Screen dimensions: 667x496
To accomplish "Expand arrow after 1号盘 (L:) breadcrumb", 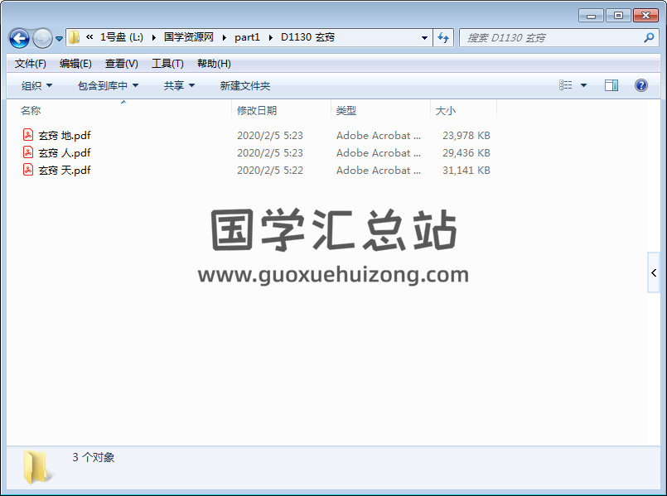I will coord(154,37).
